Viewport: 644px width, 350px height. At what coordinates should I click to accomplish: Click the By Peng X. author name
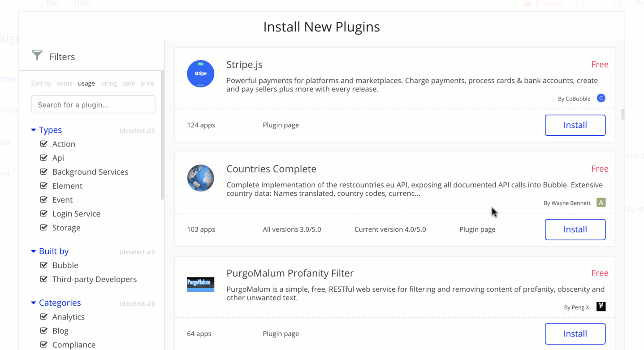click(x=577, y=307)
